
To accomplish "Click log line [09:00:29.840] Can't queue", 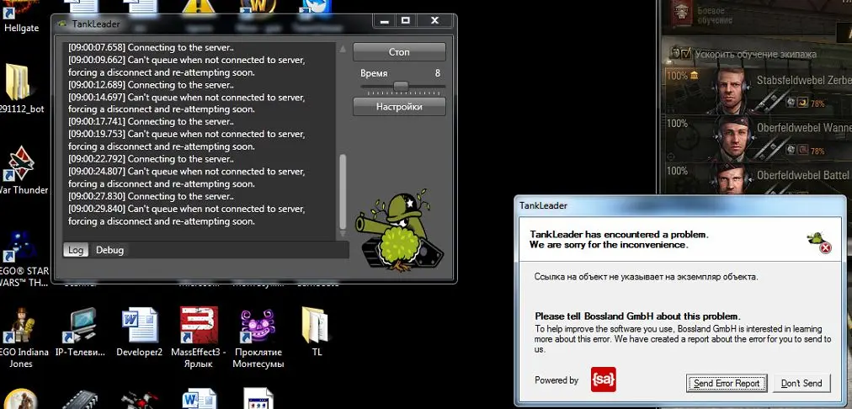I will 186,215.
